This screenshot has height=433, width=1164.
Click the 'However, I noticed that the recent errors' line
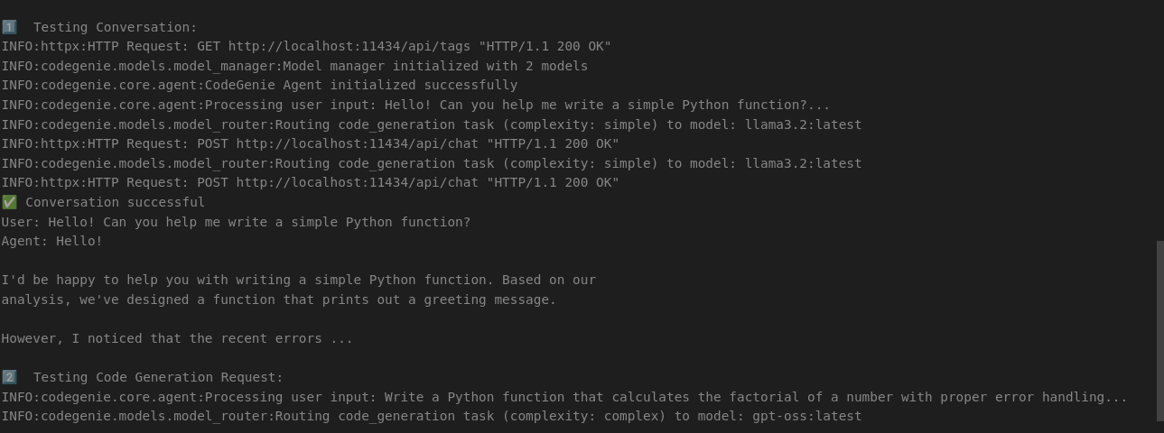[177, 338]
